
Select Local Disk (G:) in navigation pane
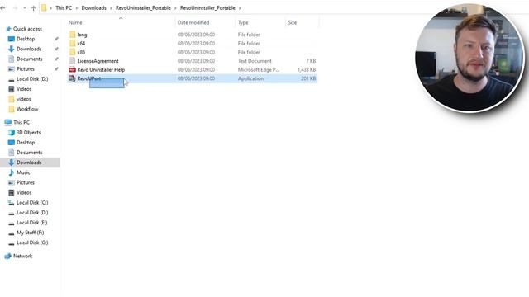click(x=32, y=243)
